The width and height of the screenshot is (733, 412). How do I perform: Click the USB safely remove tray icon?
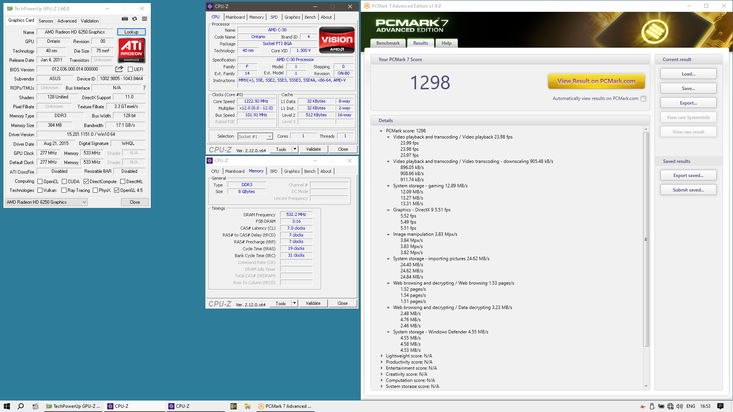pyautogui.click(x=652, y=406)
